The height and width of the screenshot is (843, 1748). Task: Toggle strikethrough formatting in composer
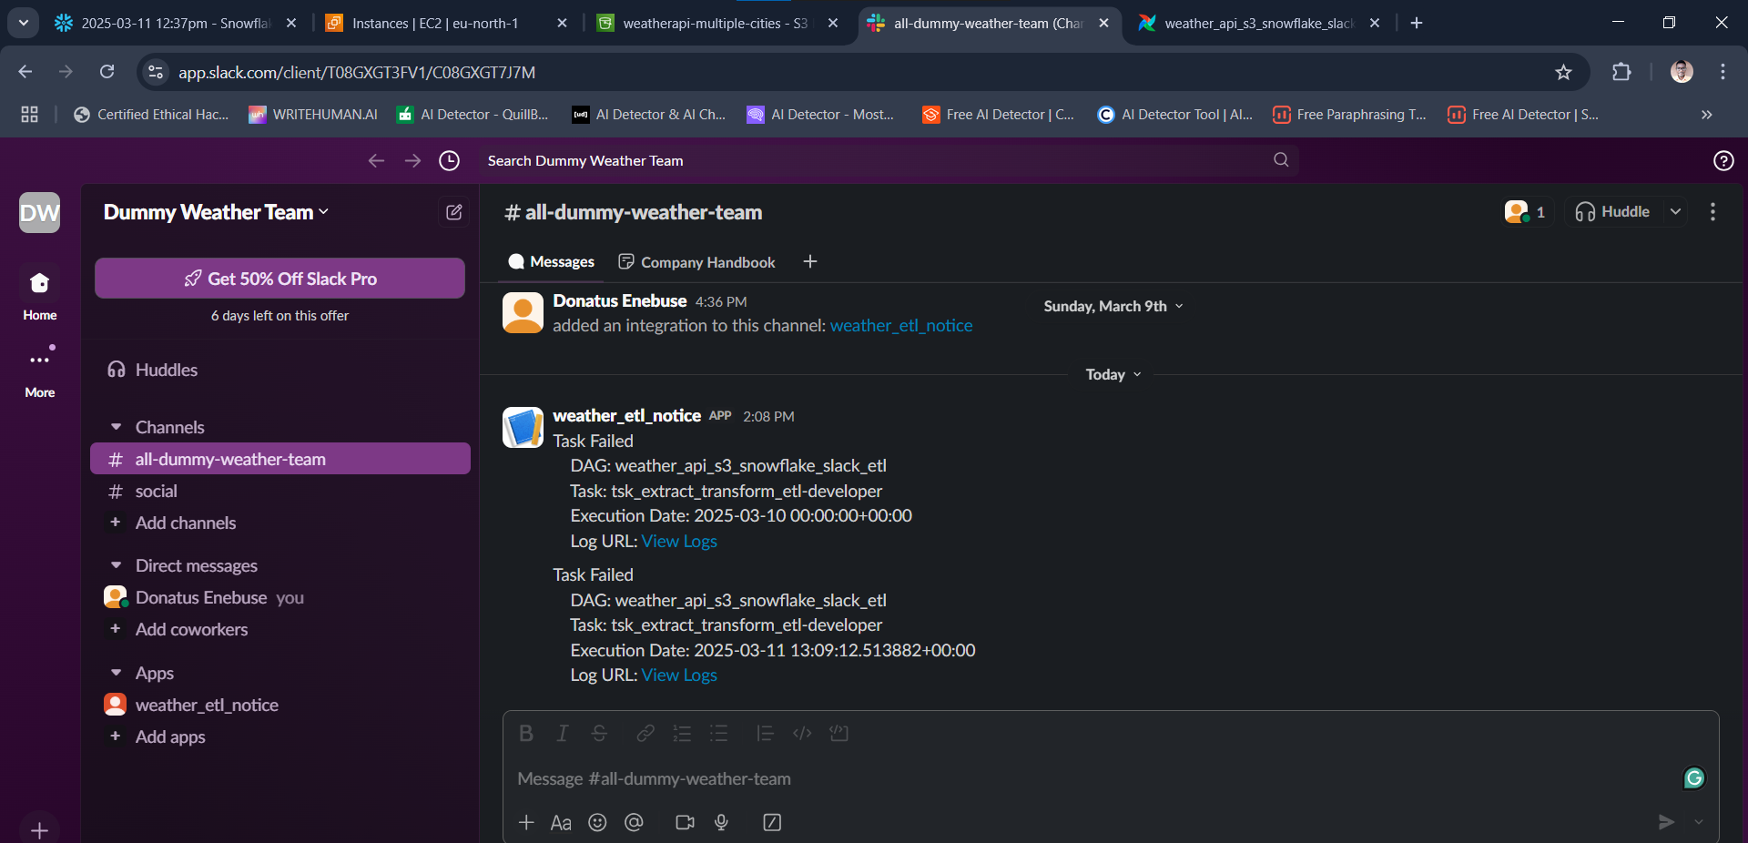pyautogui.click(x=599, y=734)
